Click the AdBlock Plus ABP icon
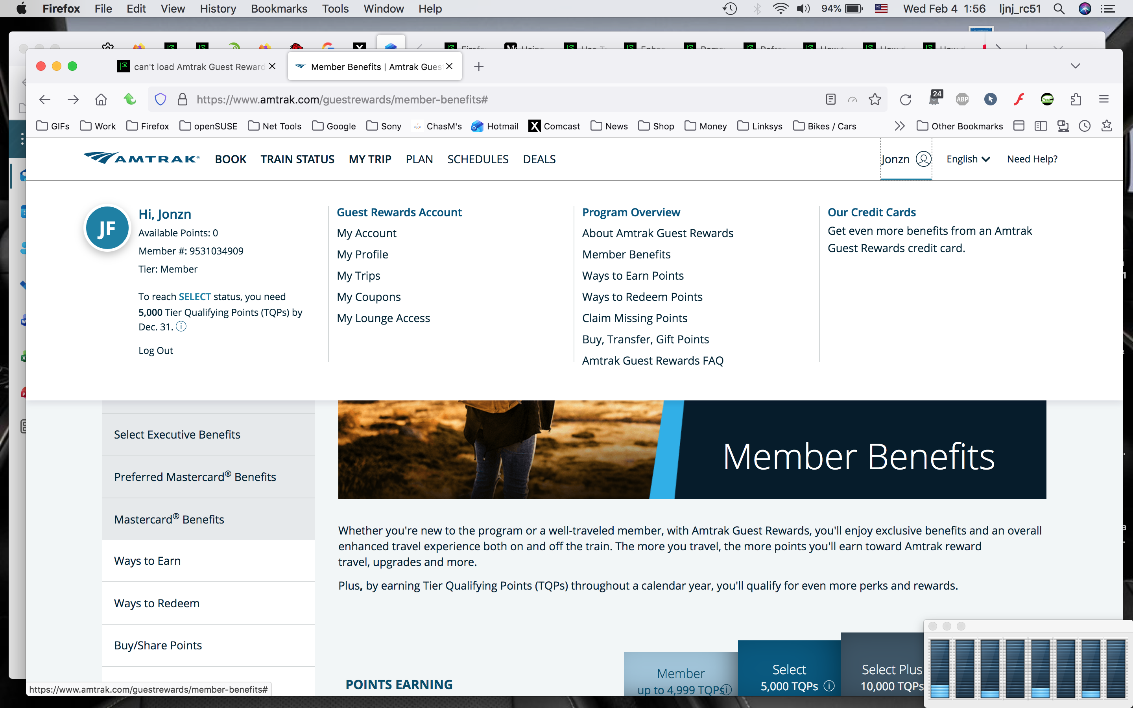Screen dimensions: 1133x708 click(962, 99)
